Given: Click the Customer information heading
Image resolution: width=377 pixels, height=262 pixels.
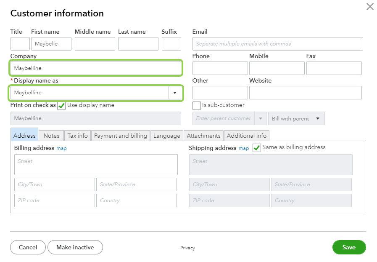Looking at the screenshot, I should pos(57,13).
